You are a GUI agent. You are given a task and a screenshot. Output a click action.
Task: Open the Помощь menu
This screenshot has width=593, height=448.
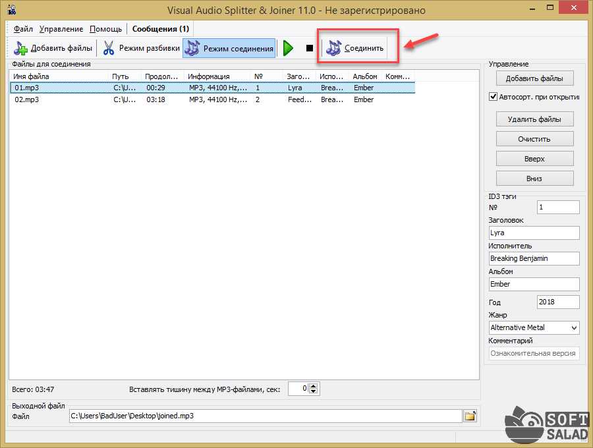105,29
